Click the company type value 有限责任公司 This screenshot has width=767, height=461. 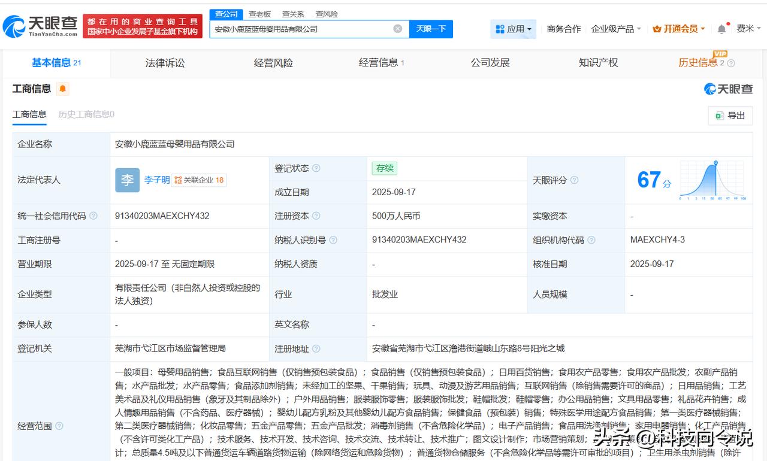pos(188,294)
